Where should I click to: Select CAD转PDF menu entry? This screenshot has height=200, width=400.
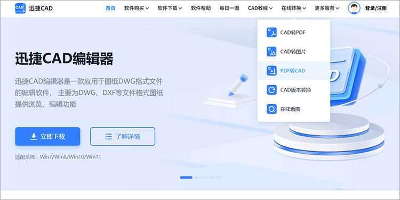click(294, 32)
